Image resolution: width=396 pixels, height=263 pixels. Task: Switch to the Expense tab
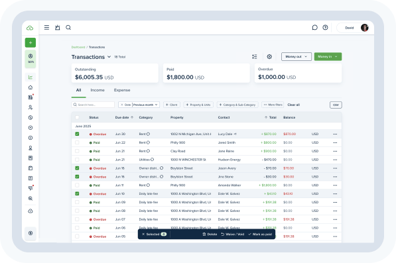pyautogui.click(x=122, y=90)
